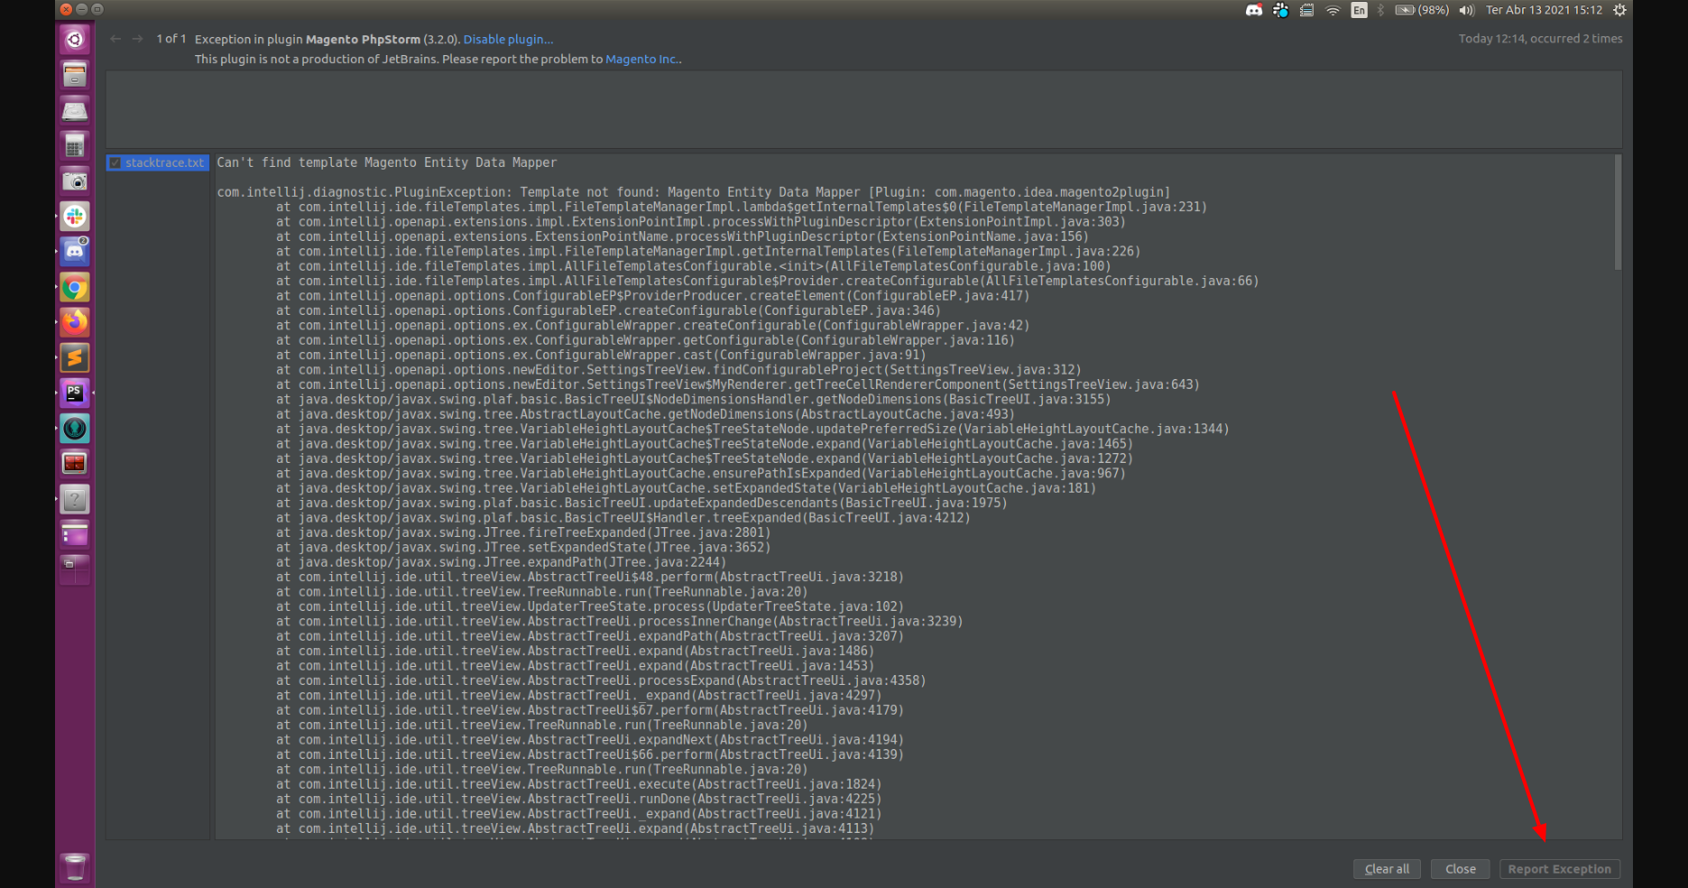The image size is (1688, 888).
Task: Open the red window app dock icon
Action: click(x=75, y=463)
